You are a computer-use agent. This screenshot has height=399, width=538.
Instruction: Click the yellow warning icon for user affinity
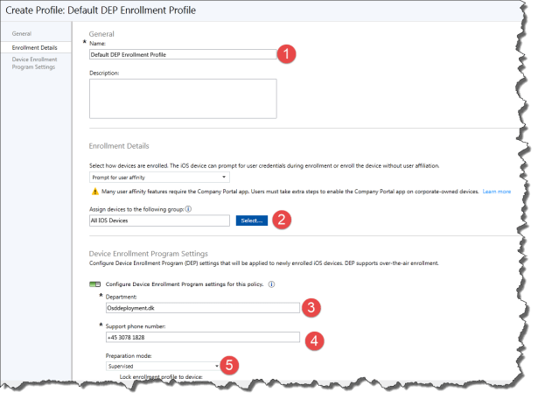coord(94,190)
